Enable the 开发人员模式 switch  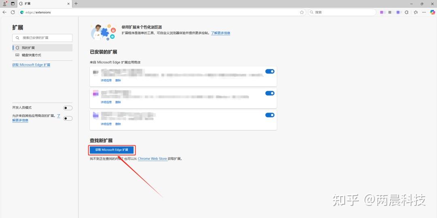pyautogui.click(x=68, y=108)
